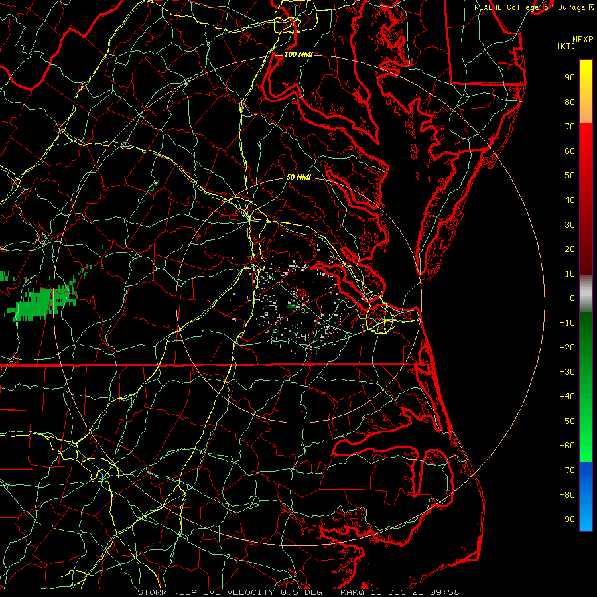The width and height of the screenshot is (597, 597).
Task: Click the -40 value on the velocity scale
Action: pyautogui.click(x=567, y=397)
